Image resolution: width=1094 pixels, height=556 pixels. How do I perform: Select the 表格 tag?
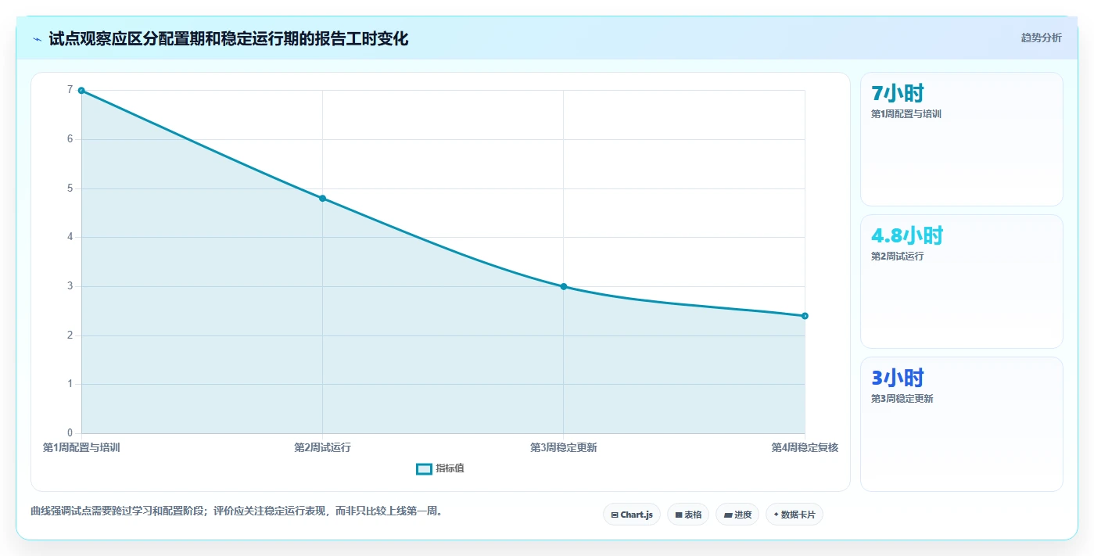tap(688, 515)
